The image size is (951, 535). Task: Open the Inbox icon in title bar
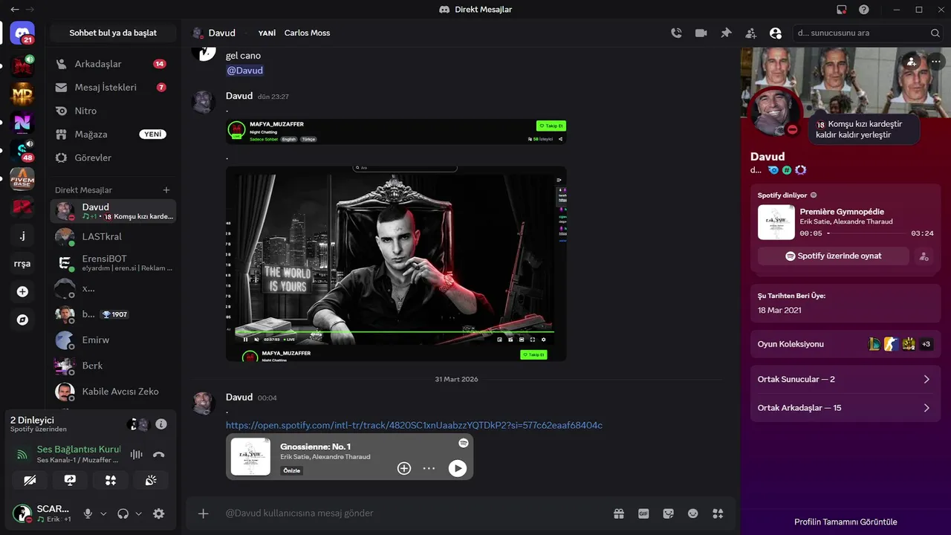pos(842,10)
